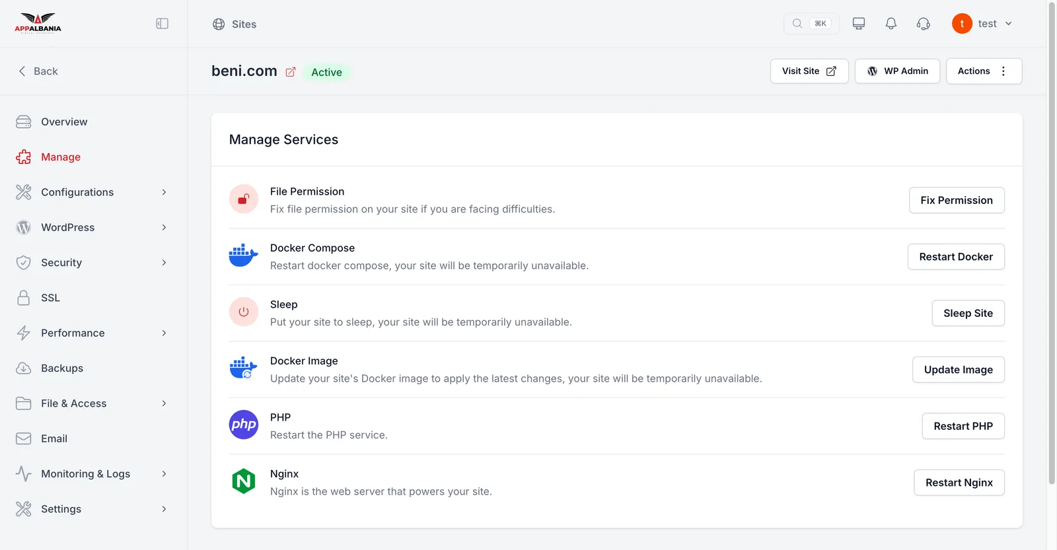This screenshot has width=1057, height=550.
Task: Click the Security shield icon in sidebar
Action: pos(24,263)
